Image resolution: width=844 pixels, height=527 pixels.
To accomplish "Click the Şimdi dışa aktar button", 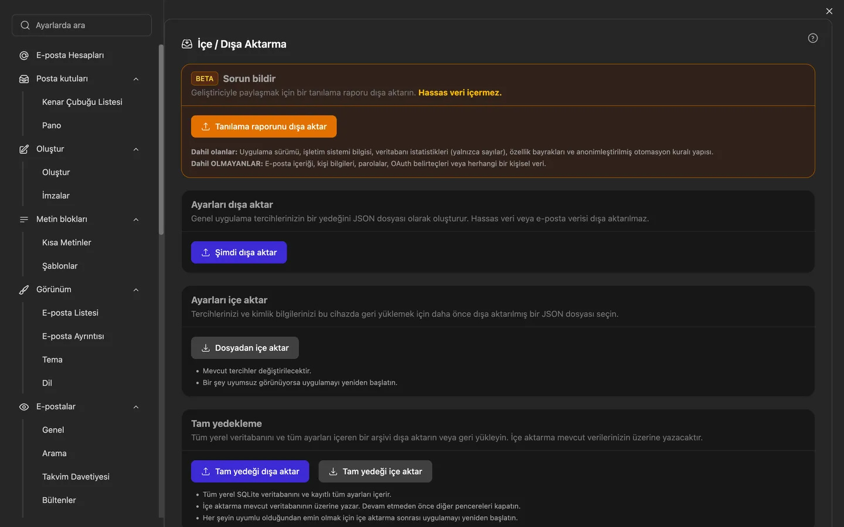I will click(239, 252).
